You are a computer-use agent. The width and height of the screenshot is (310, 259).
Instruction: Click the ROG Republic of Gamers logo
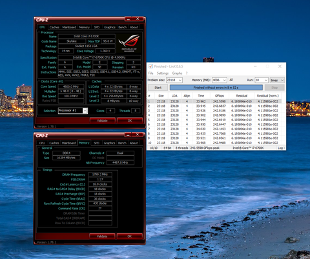pos(129,43)
